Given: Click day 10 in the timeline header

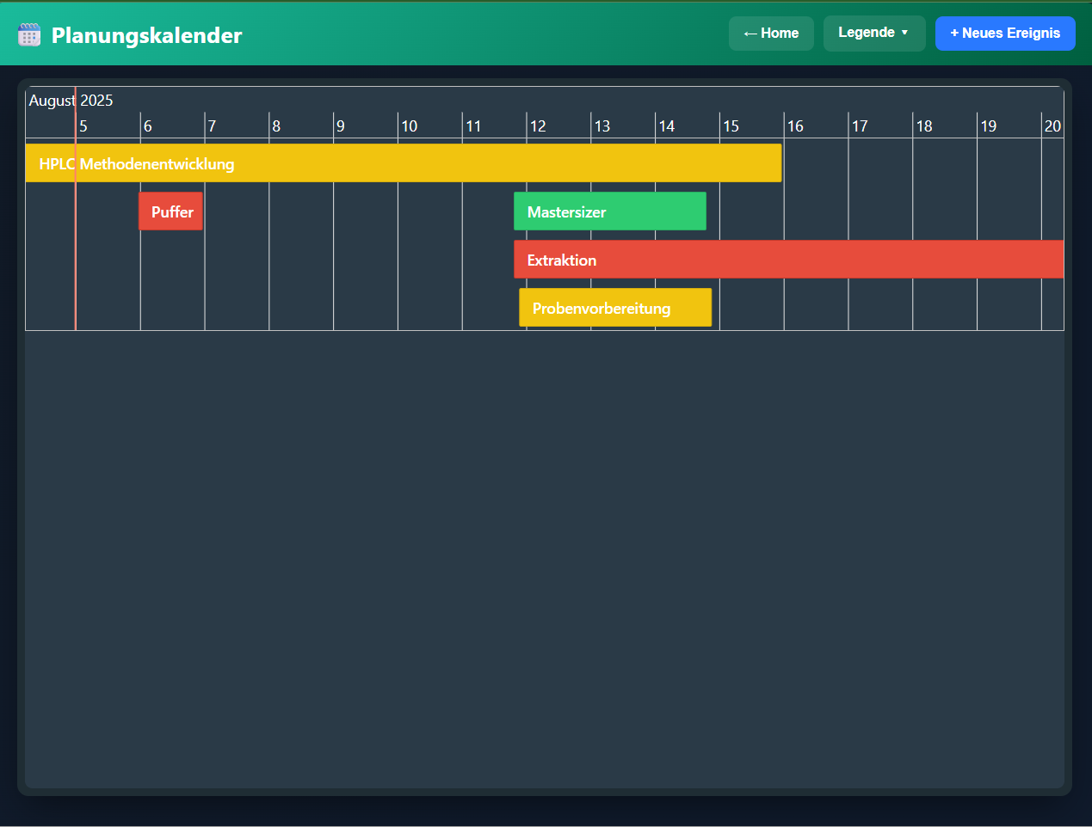Looking at the screenshot, I should coord(410,126).
